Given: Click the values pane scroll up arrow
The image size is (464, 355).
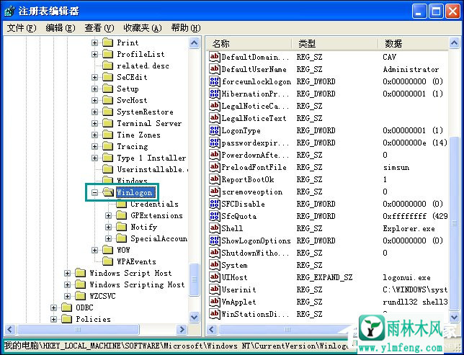Looking at the screenshot, I should pos(454,43).
